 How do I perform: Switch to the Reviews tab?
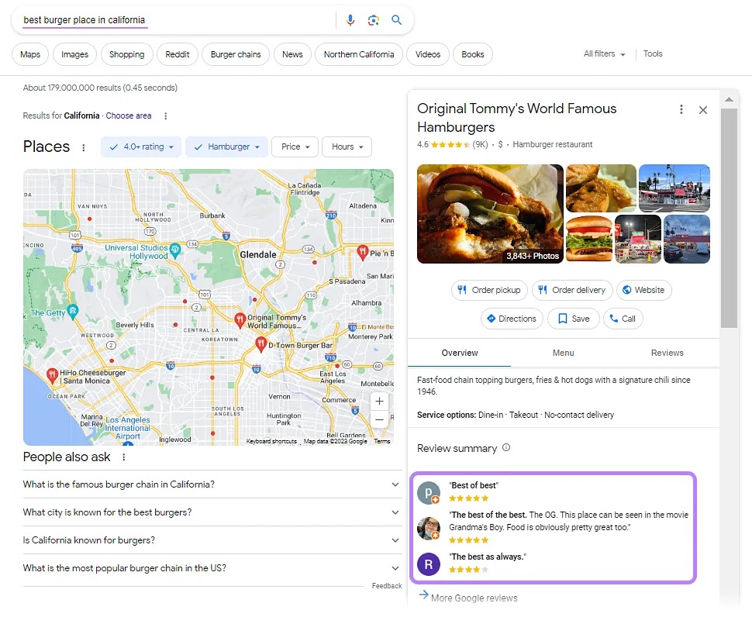(667, 353)
